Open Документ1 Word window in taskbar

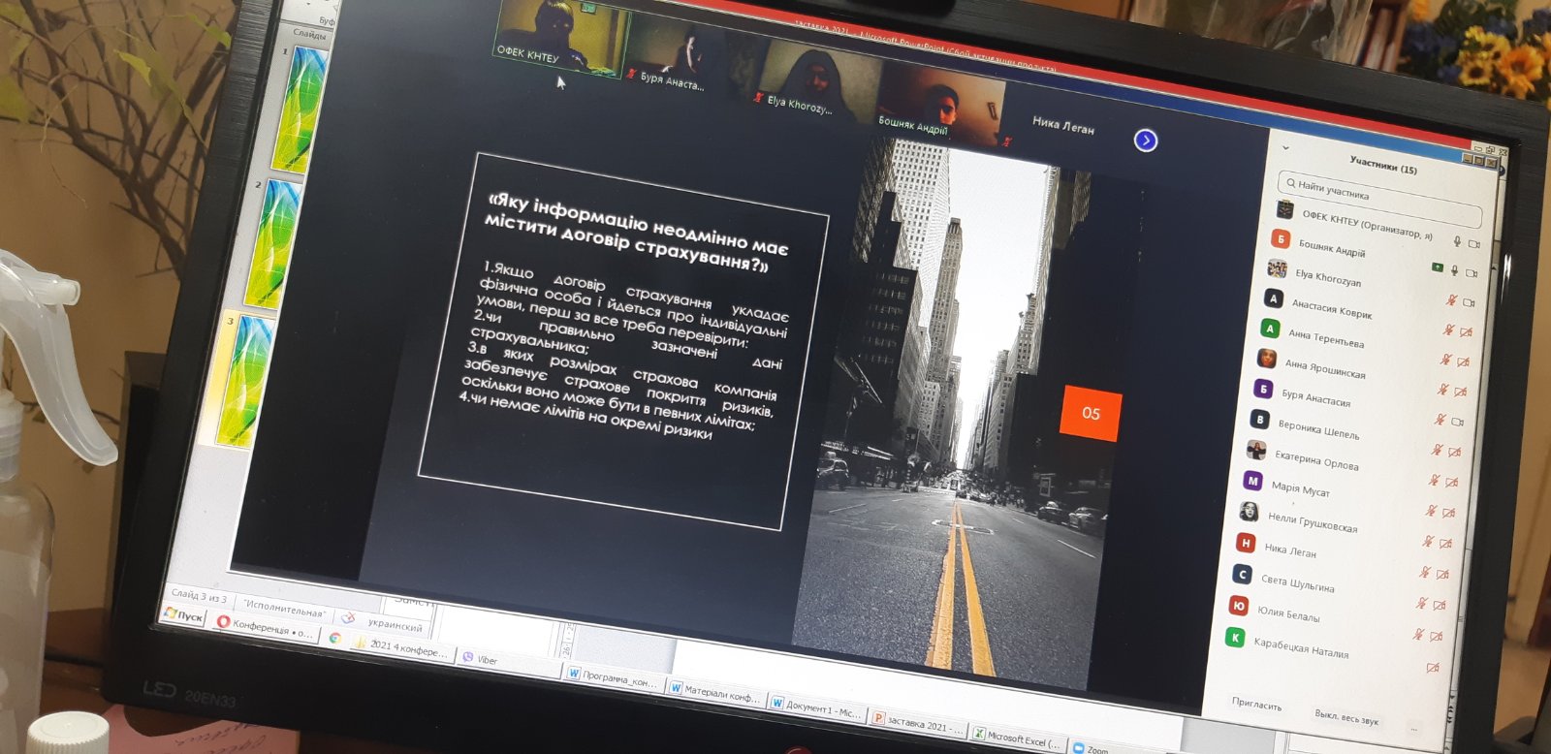tap(816, 707)
